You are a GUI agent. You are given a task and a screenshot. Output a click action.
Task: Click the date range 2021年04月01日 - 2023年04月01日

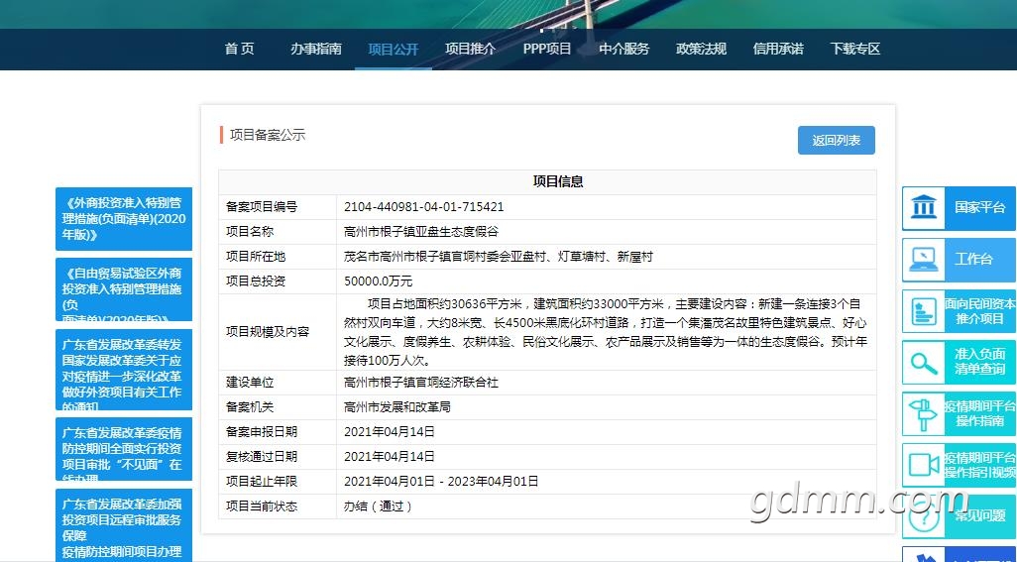(x=441, y=481)
